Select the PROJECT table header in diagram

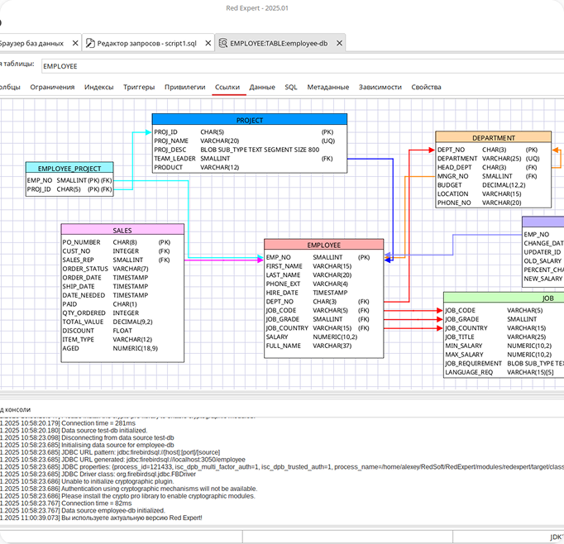click(250, 120)
